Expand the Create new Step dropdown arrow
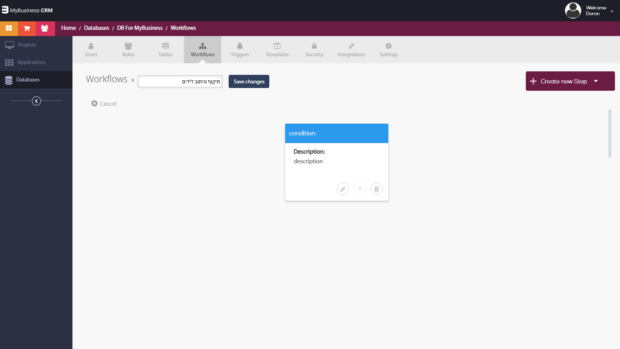 pos(596,81)
